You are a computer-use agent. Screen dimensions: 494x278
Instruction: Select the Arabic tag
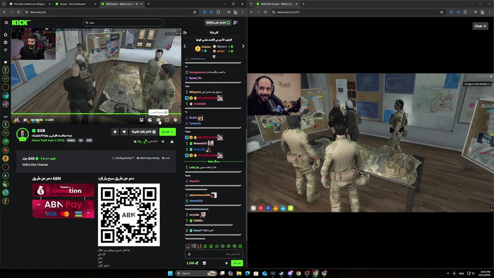click(x=71, y=140)
